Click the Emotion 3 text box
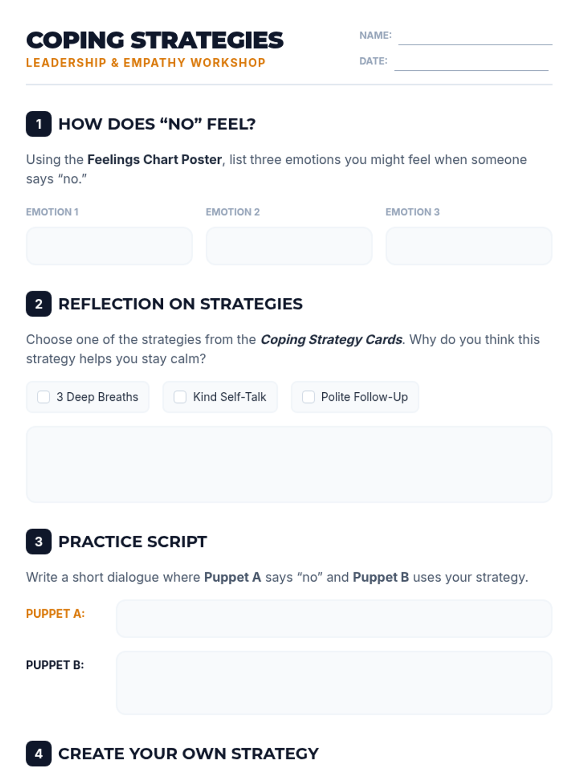The width and height of the screenshot is (578, 771). click(x=469, y=246)
